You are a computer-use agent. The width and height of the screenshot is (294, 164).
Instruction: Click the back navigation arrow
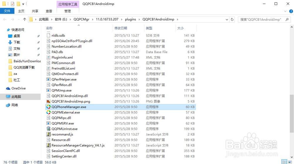click(x=5, y=19)
